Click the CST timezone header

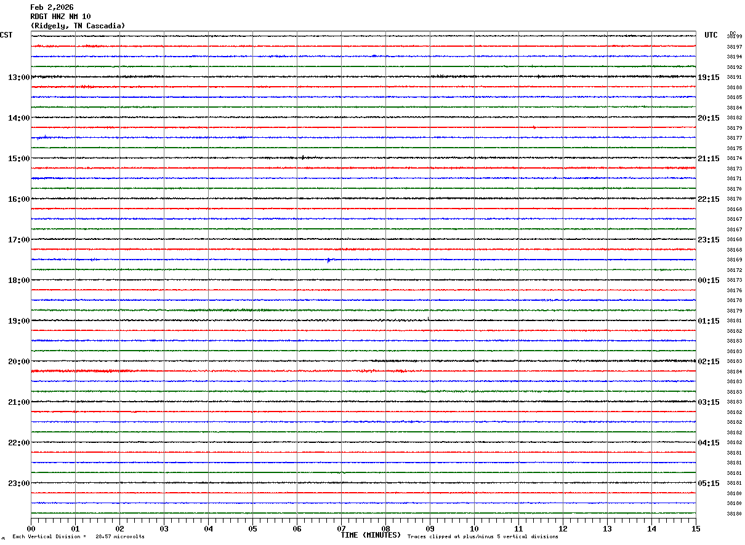(6, 35)
